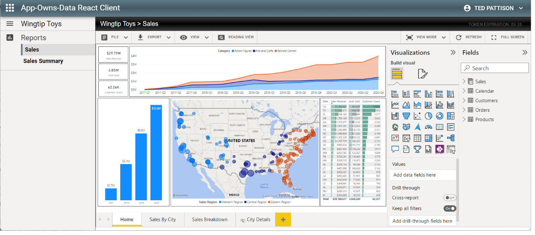Pick the Ribbon chart visual
The width and height of the screenshot is (535, 235).
[x=451, y=104]
